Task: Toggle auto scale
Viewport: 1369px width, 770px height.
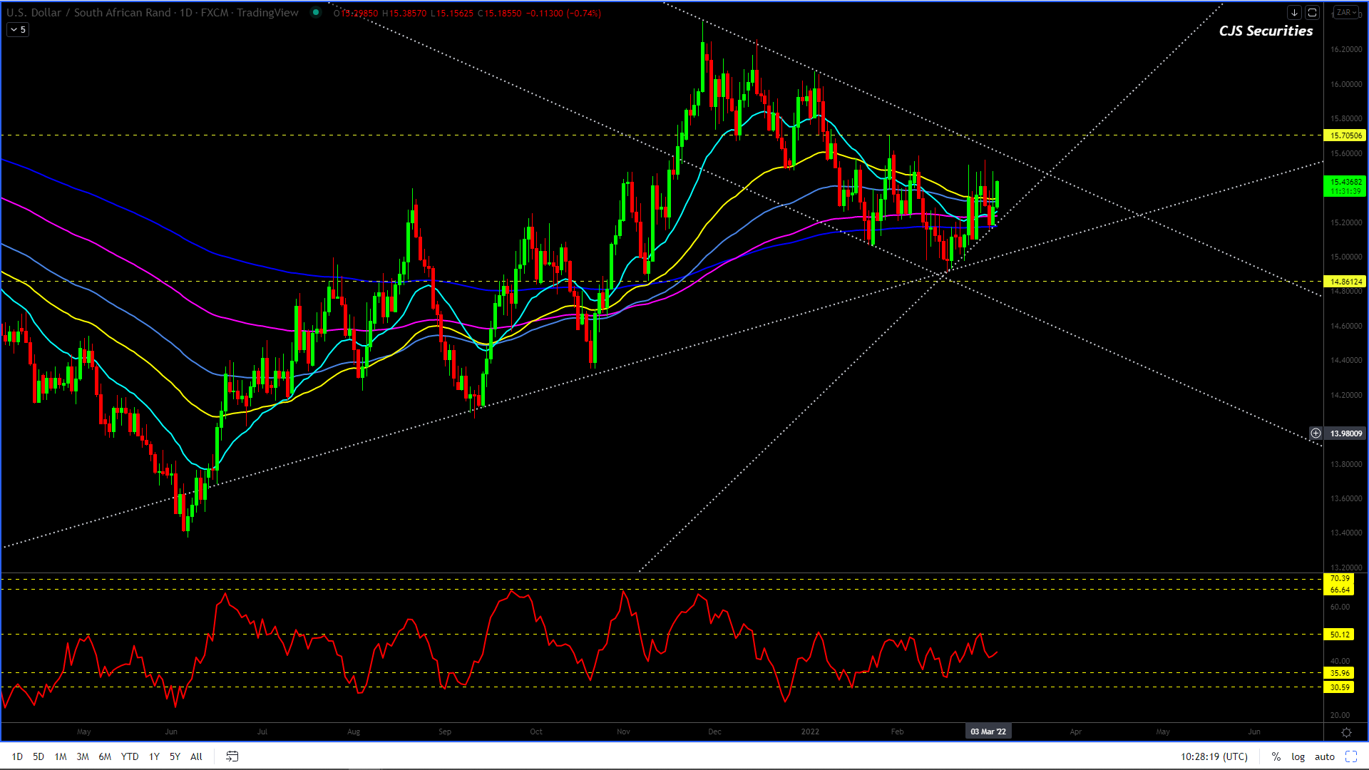Action: pos(1325,756)
